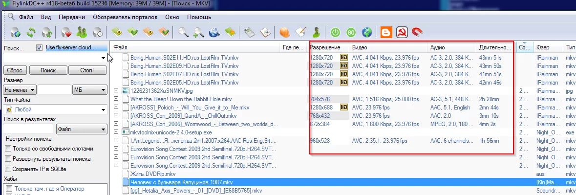Open the Файл menu
Image resolution: width=576 pixels, height=195 pixels.
(x=26, y=17)
